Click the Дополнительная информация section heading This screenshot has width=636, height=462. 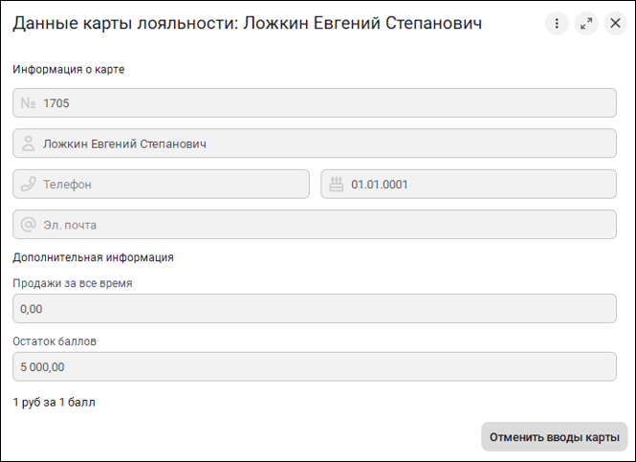point(92,256)
